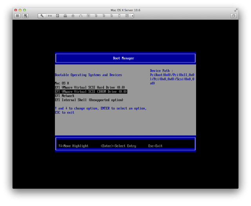This screenshot has width=251, height=206.
Task: Click the dimmed device icon after CD/DVD
Action: coord(73,16)
